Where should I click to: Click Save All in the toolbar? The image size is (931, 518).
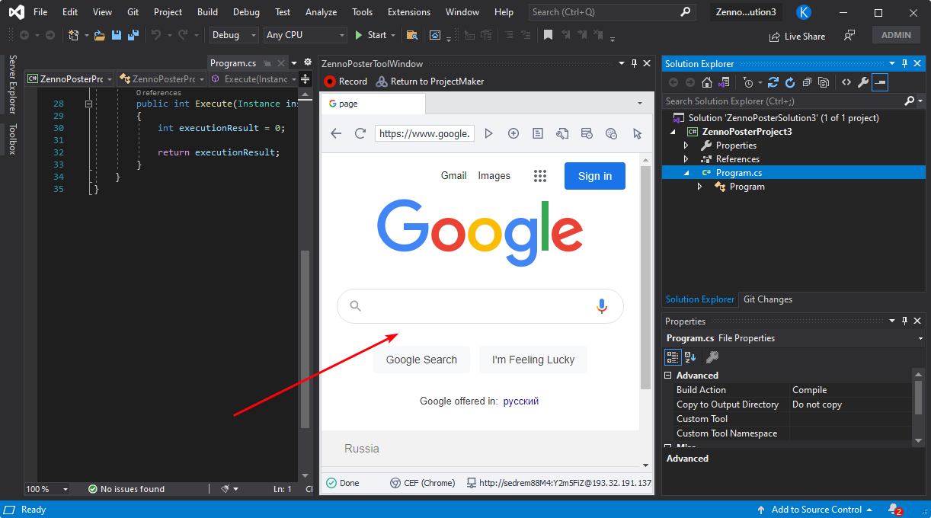(x=133, y=35)
